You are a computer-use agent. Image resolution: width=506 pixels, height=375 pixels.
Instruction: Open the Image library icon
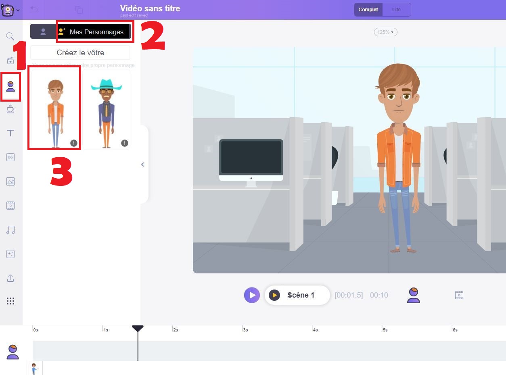click(x=10, y=181)
